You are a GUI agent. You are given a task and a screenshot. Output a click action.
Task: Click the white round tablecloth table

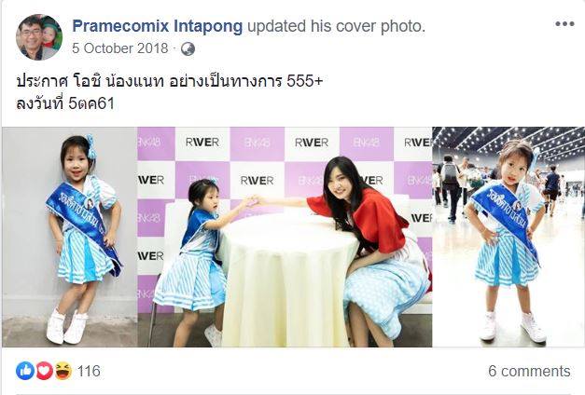click(x=287, y=279)
